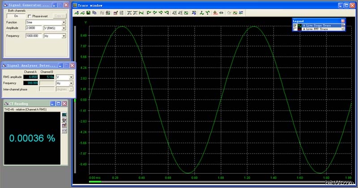The width and height of the screenshot is (358, 188).
Task: Open the Amplitude unit dropdown V (RMS)
Action: tap(64, 28)
